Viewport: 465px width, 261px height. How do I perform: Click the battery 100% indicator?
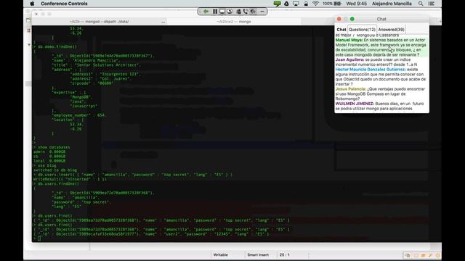click(x=331, y=4)
